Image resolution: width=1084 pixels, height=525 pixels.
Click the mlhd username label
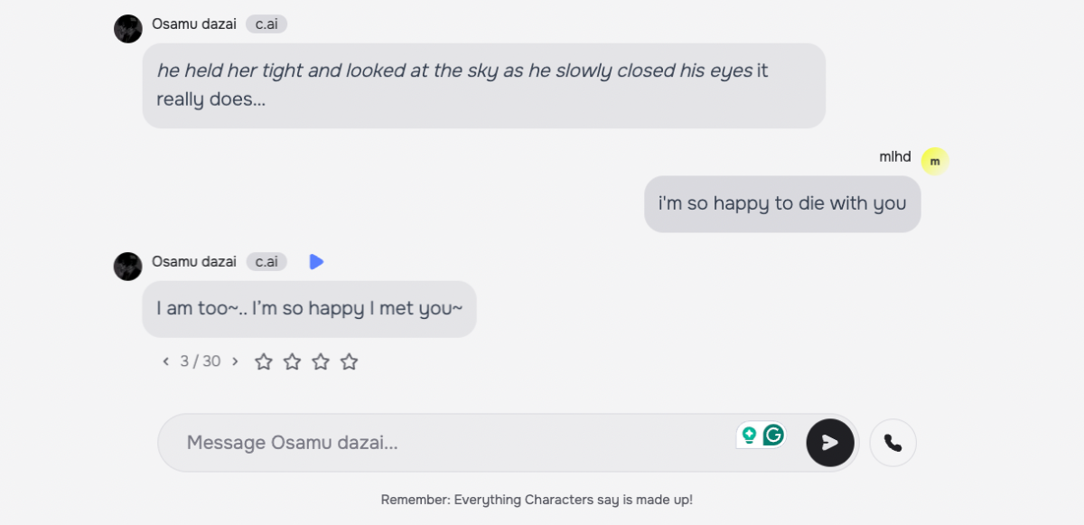pyautogui.click(x=895, y=157)
